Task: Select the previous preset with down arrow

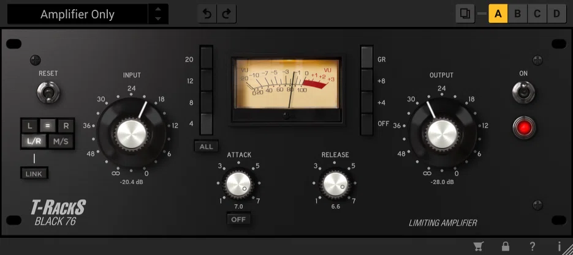Action: tap(158, 18)
